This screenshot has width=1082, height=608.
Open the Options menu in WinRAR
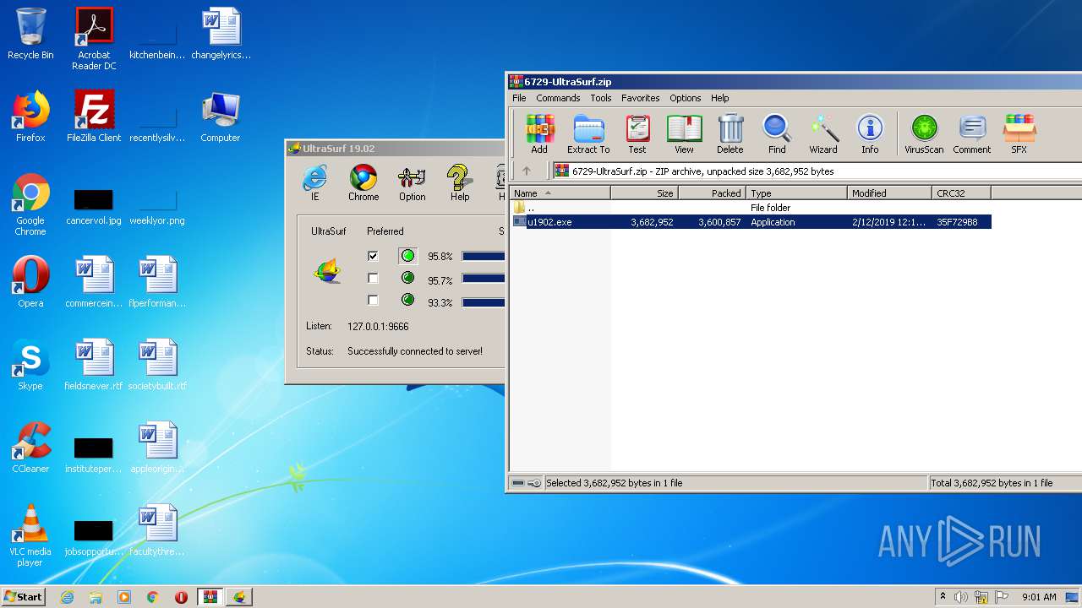click(686, 98)
